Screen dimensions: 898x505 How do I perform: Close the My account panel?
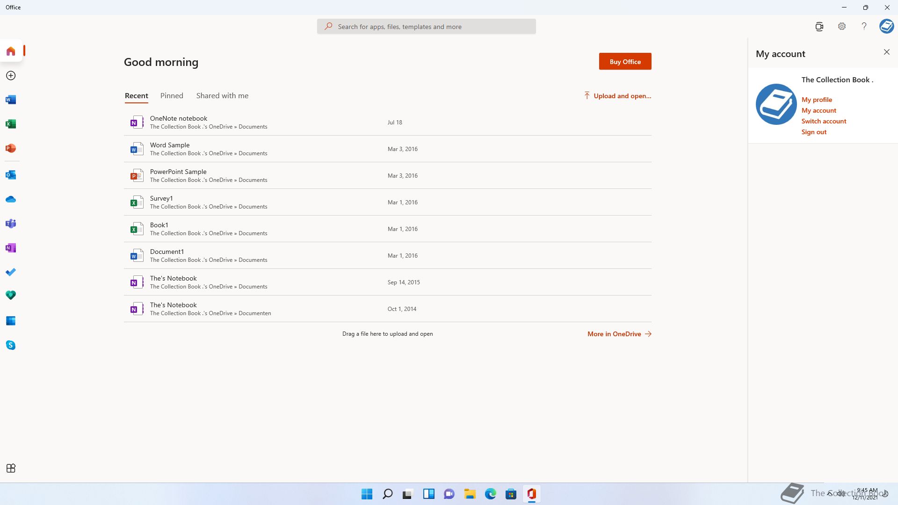[887, 52]
